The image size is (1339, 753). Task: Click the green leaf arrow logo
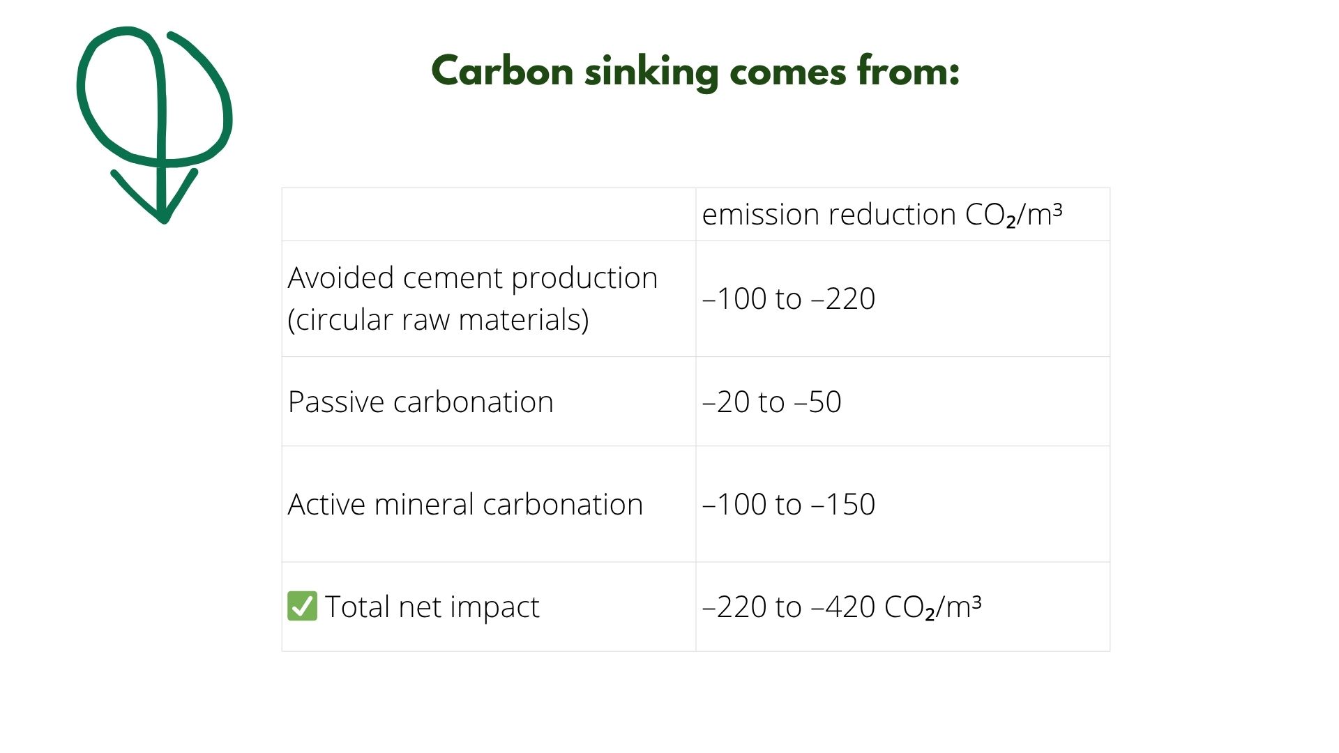(x=154, y=125)
